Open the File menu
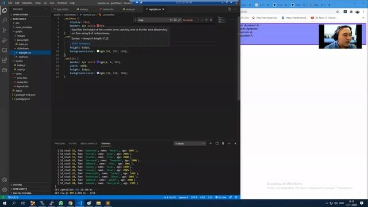 point(10,3)
